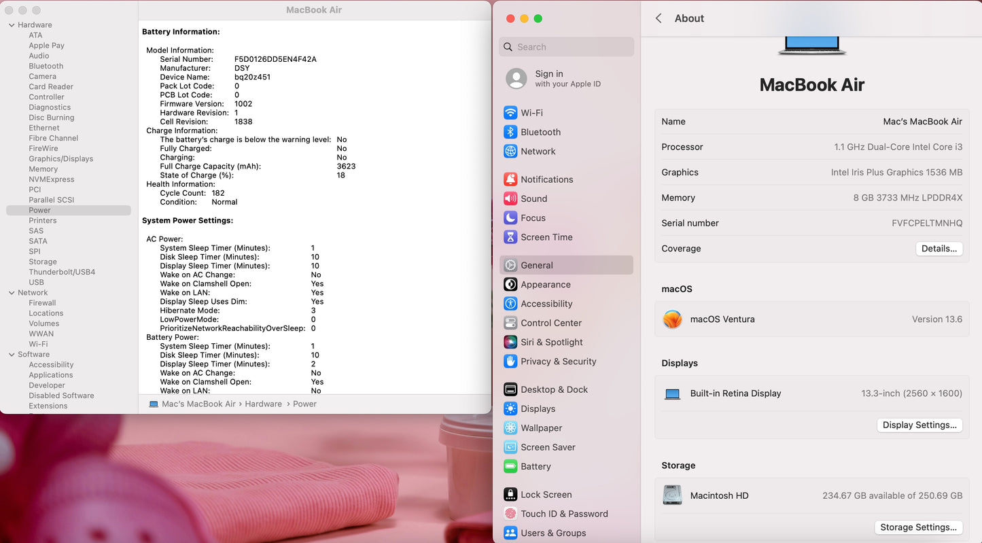This screenshot has height=543, width=982.
Task: Click Hardware in the path bar
Action: click(263, 404)
